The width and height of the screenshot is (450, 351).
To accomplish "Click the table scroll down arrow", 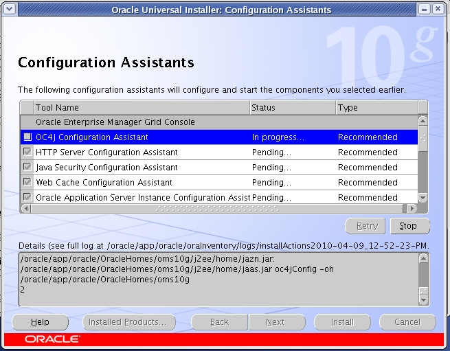I will coord(423,197).
